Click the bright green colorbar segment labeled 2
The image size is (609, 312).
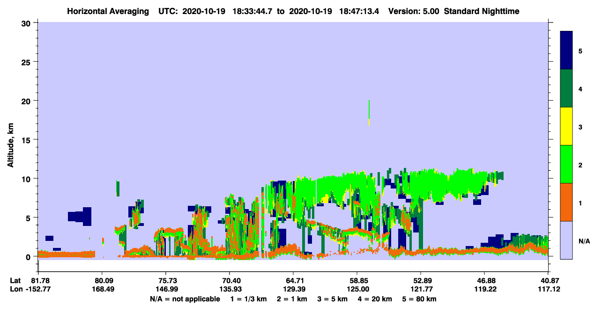pyautogui.click(x=566, y=164)
